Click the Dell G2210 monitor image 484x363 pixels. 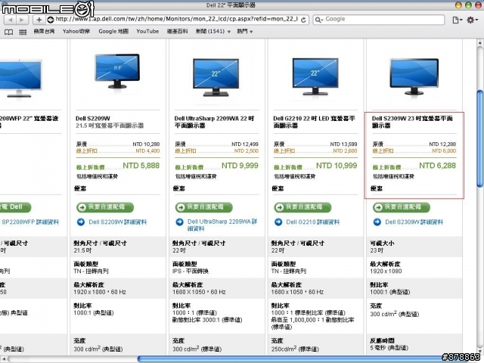(x=315, y=76)
